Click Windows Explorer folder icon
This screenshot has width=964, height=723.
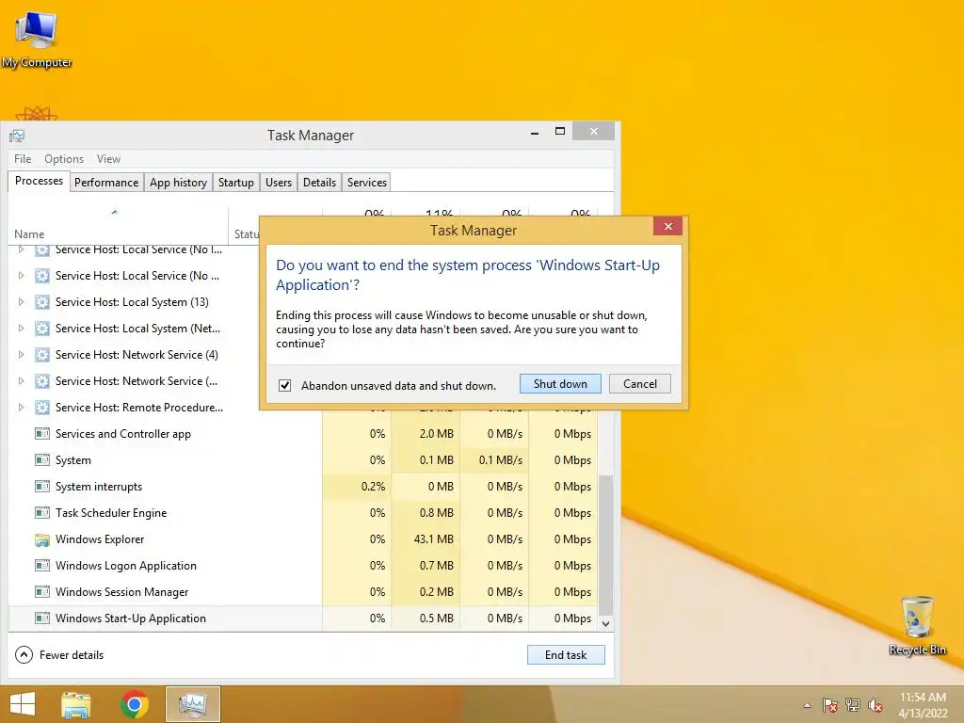coord(41,539)
